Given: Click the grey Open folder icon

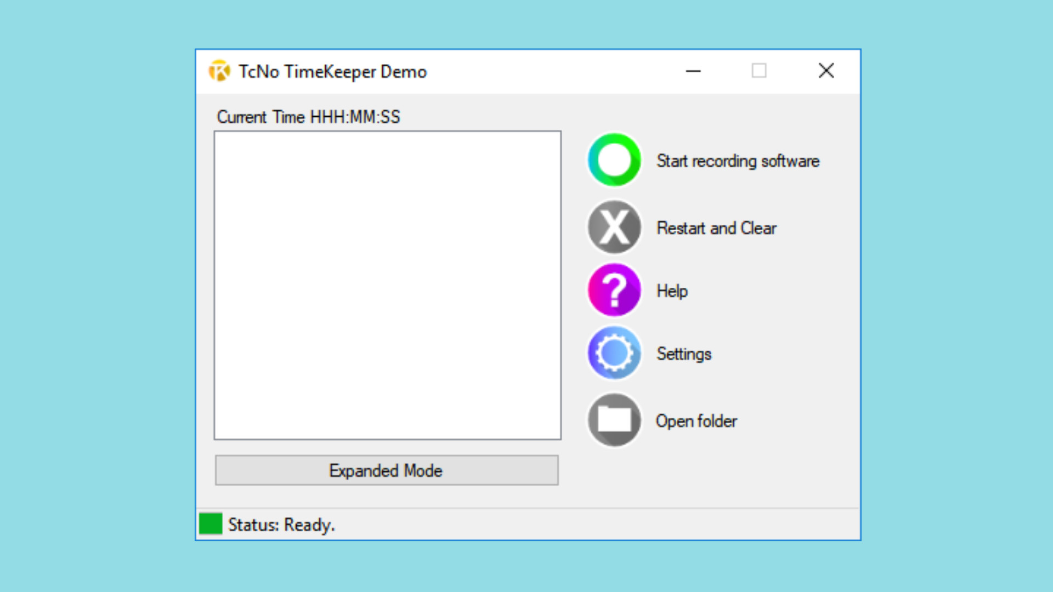Looking at the screenshot, I should (614, 420).
